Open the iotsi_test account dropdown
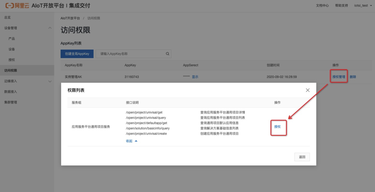Screen dimensions: 375x192 click(363, 5)
